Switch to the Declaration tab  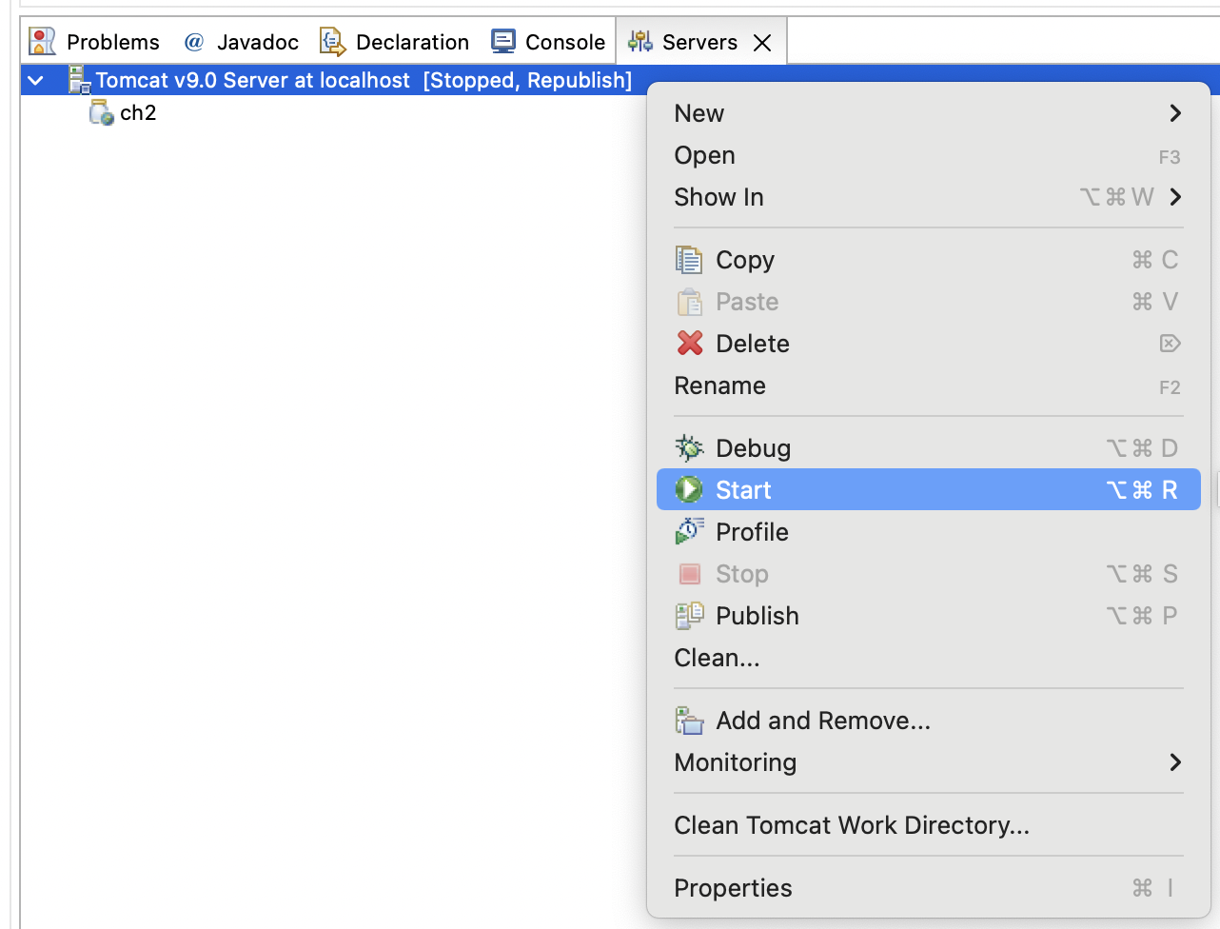(394, 42)
